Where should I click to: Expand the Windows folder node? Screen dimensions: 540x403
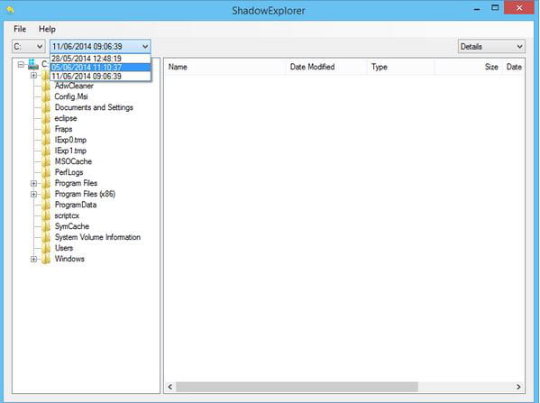coord(33,259)
